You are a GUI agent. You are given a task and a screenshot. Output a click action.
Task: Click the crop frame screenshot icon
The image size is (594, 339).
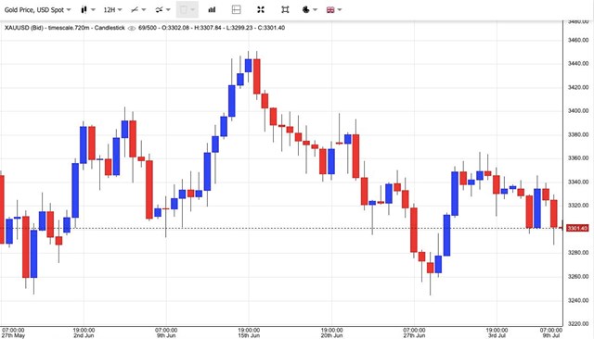(x=285, y=10)
